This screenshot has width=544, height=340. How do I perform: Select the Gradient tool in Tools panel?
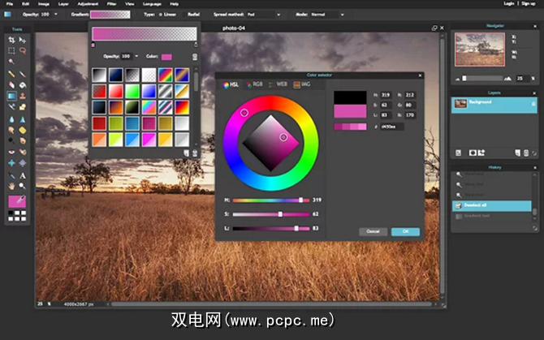(x=11, y=96)
